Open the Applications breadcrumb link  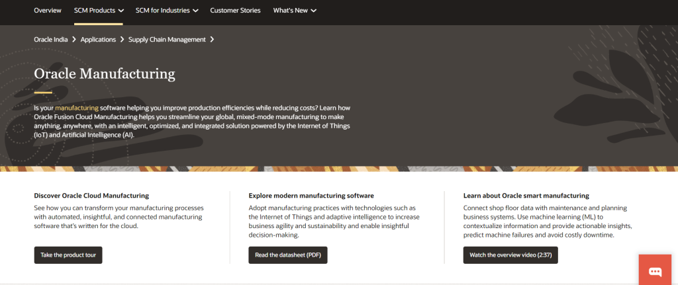click(x=98, y=39)
